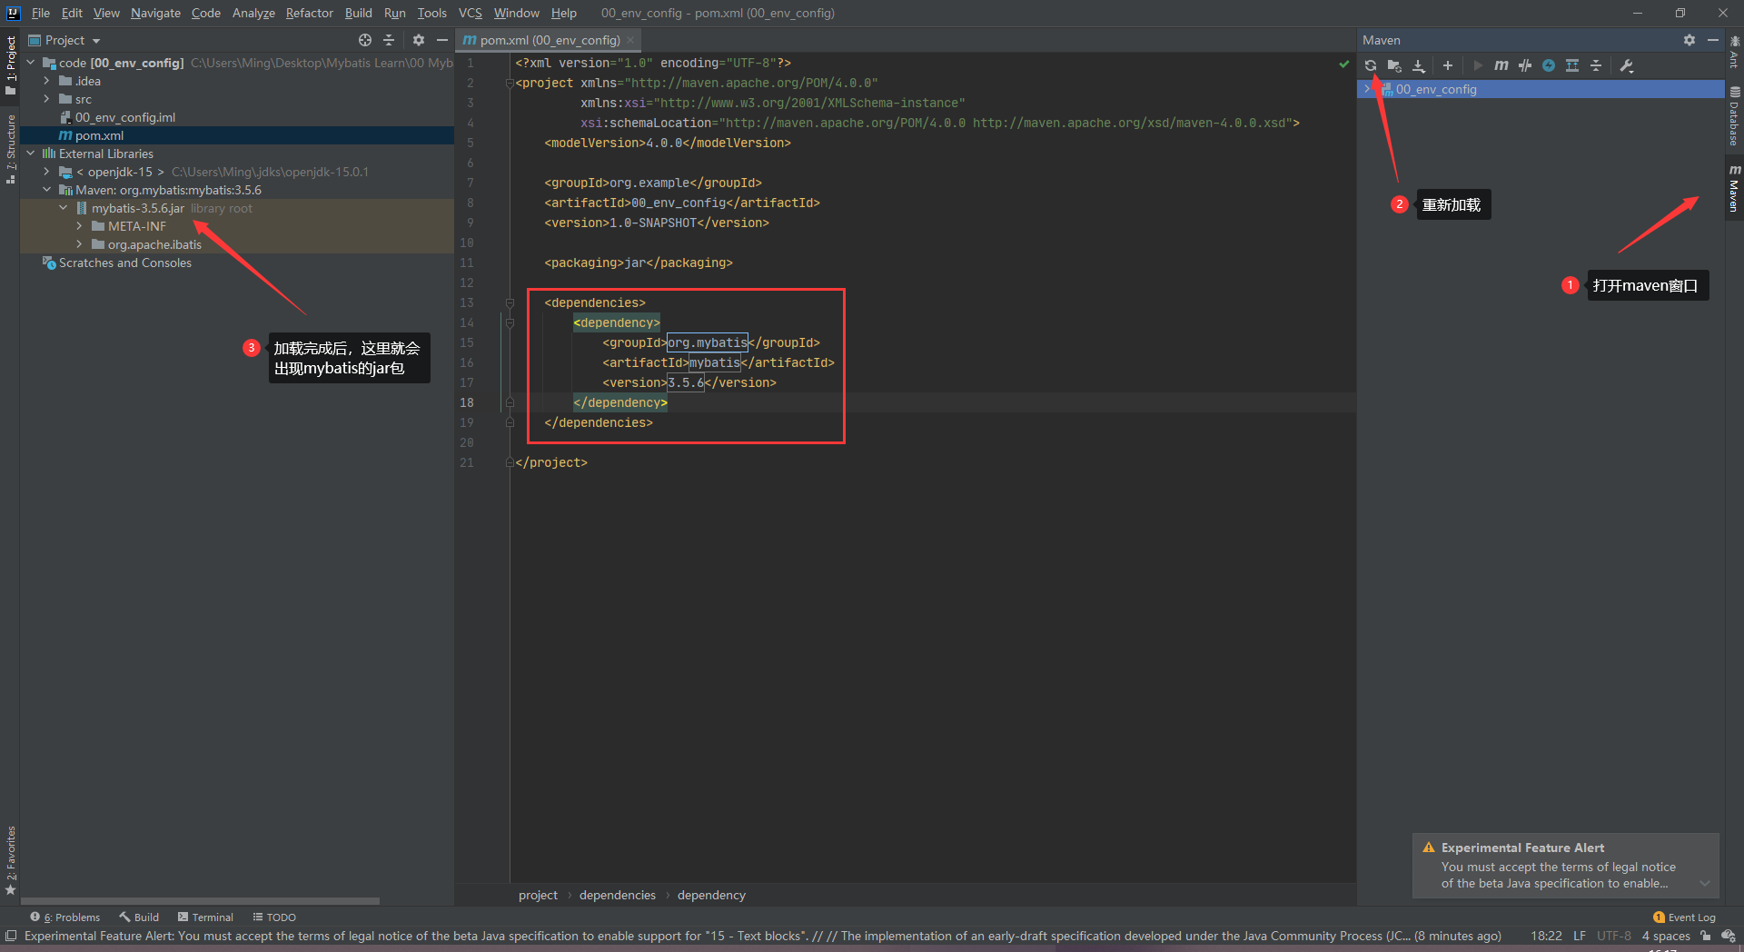The image size is (1744, 952).
Task: Expand 00_env_config in Maven panel
Action: [x=1367, y=89]
